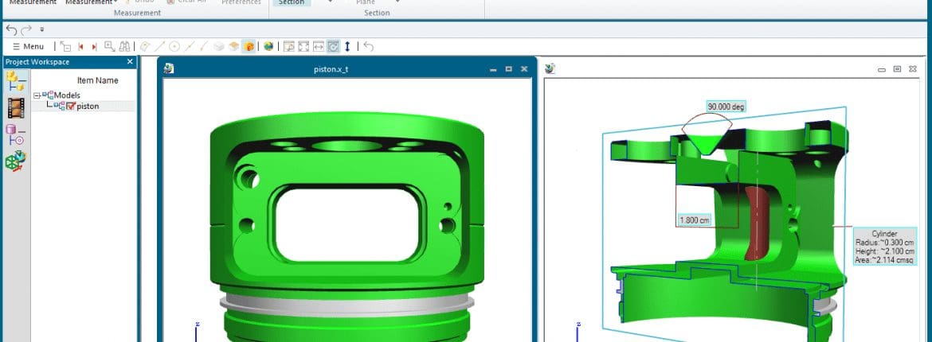Screen dimensions: 932x342
Task: Toggle the piston model checkbox
Action: (71, 107)
